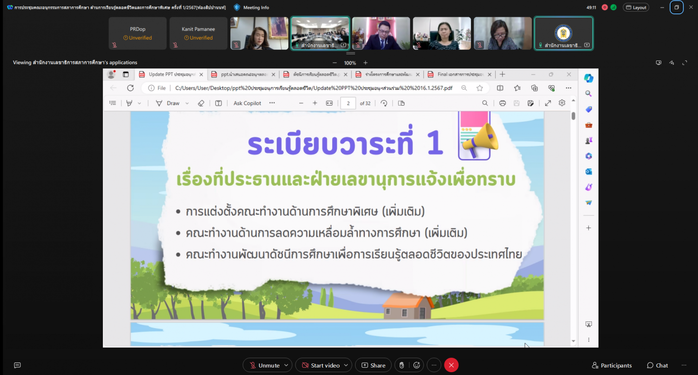This screenshot has width=698, height=375.
Task: Open the Games chess icon in sidebar
Action: (x=589, y=141)
